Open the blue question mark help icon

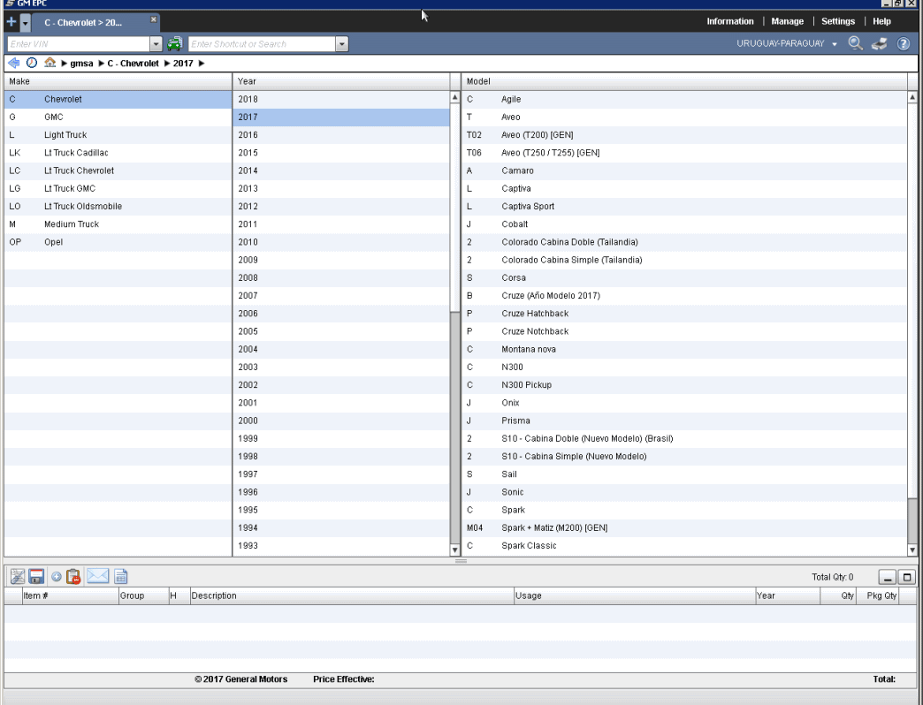tap(904, 43)
